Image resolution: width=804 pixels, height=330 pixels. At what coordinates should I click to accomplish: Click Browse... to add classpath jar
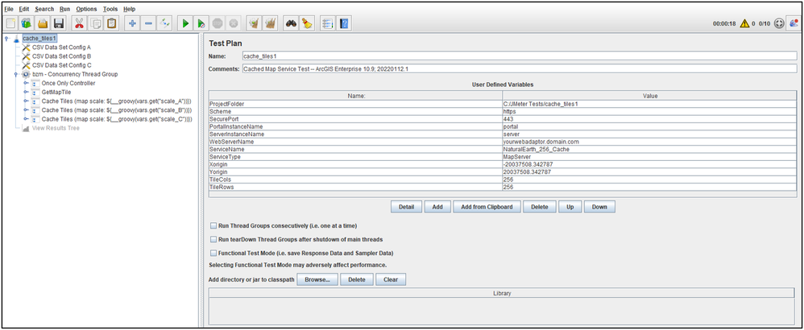click(x=318, y=280)
